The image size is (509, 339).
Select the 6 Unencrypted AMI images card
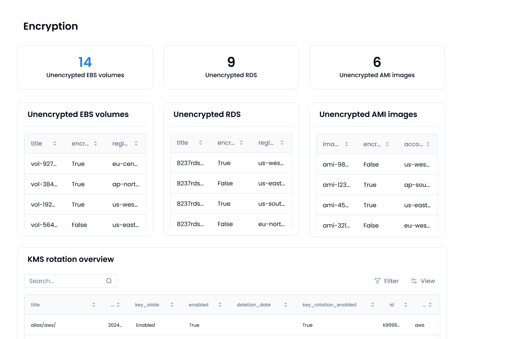click(377, 67)
